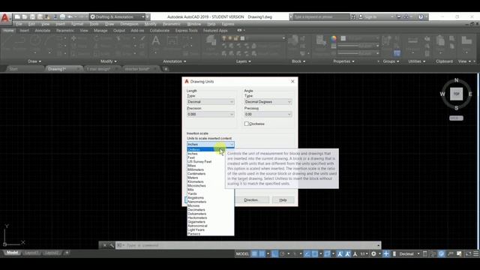Switch to the Layout1 tab
480x270 pixels.
[31, 253]
